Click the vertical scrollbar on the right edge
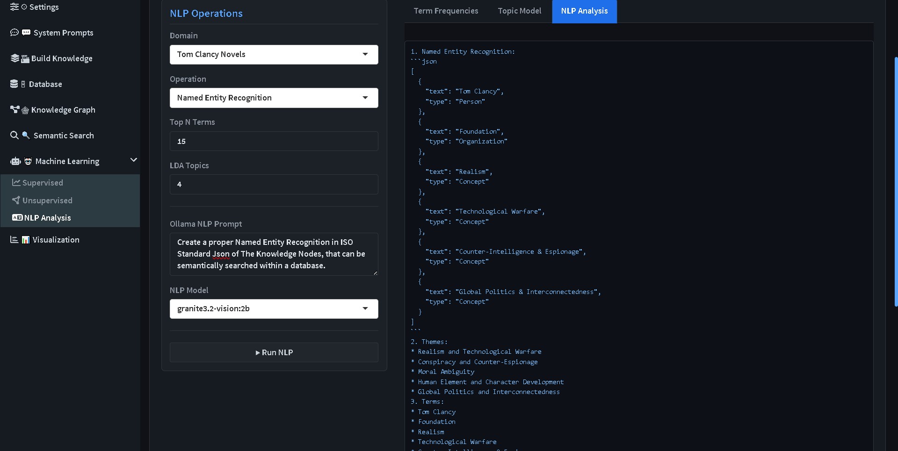The height and width of the screenshot is (451, 898). point(896,182)
